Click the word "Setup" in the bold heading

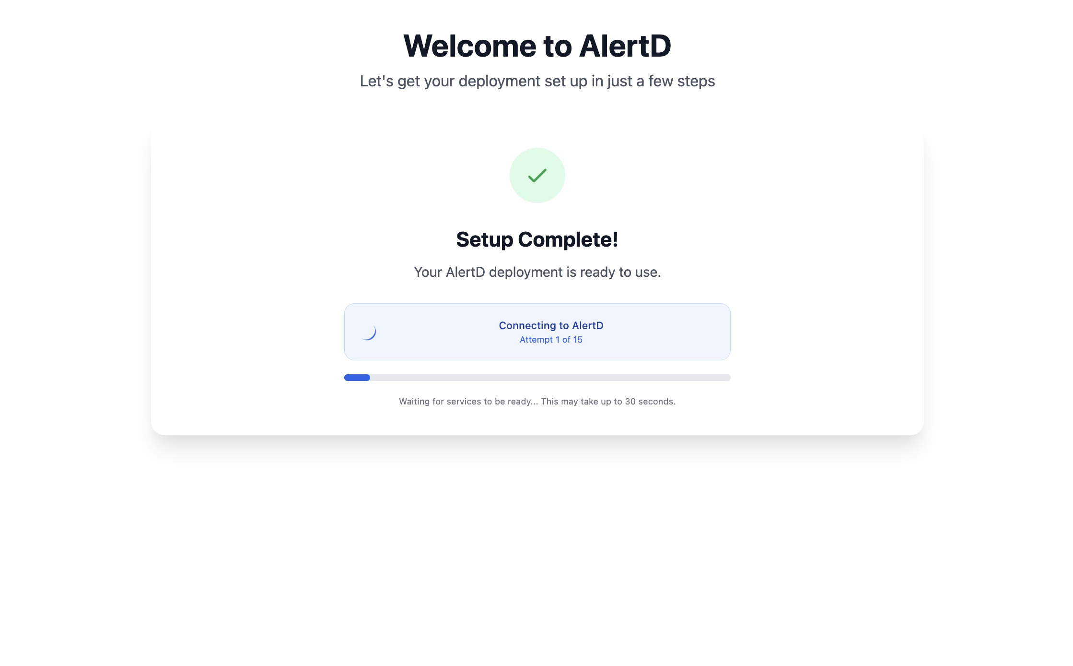[x=484, y=239]
